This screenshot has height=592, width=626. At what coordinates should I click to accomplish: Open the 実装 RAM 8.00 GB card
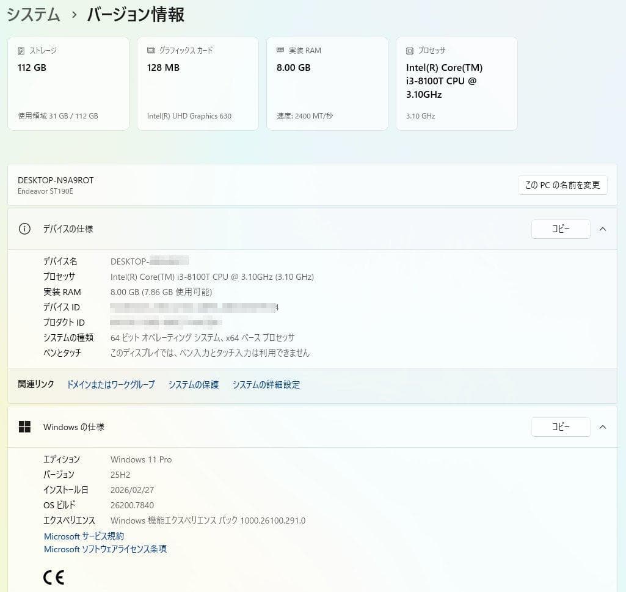[327, 84]
